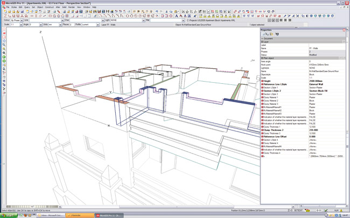
Task: Click the red icon beside Height property
Action: tap(262, 81)
